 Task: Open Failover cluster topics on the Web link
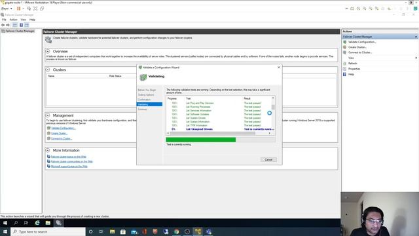(x=68, y=157)
